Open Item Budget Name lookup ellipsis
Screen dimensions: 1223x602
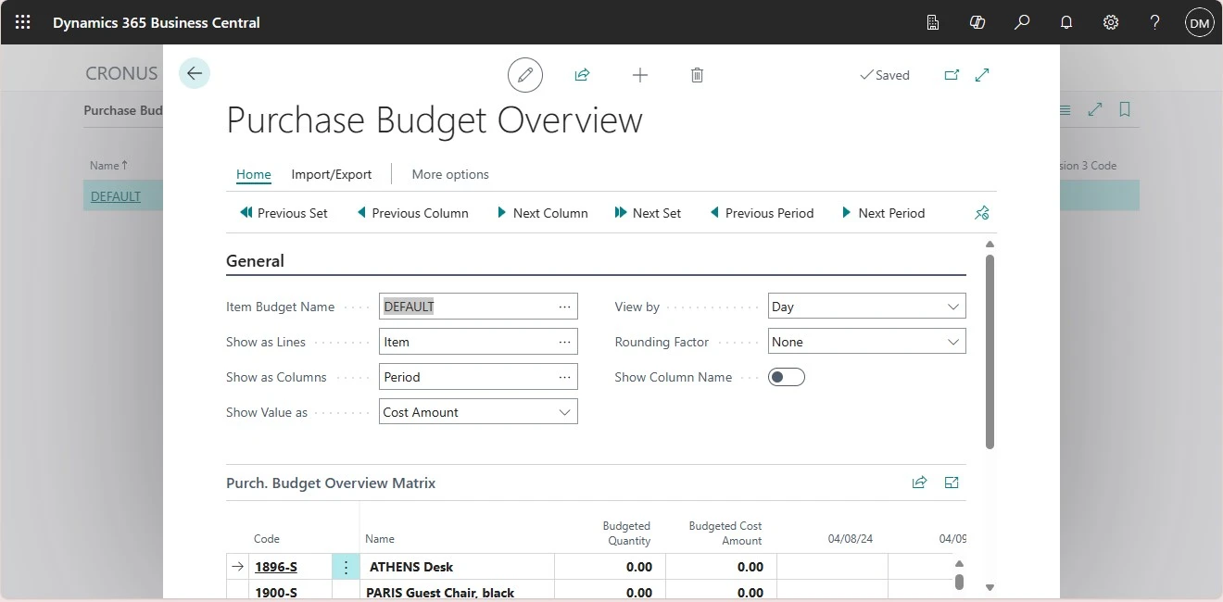[x=564, y=307]
